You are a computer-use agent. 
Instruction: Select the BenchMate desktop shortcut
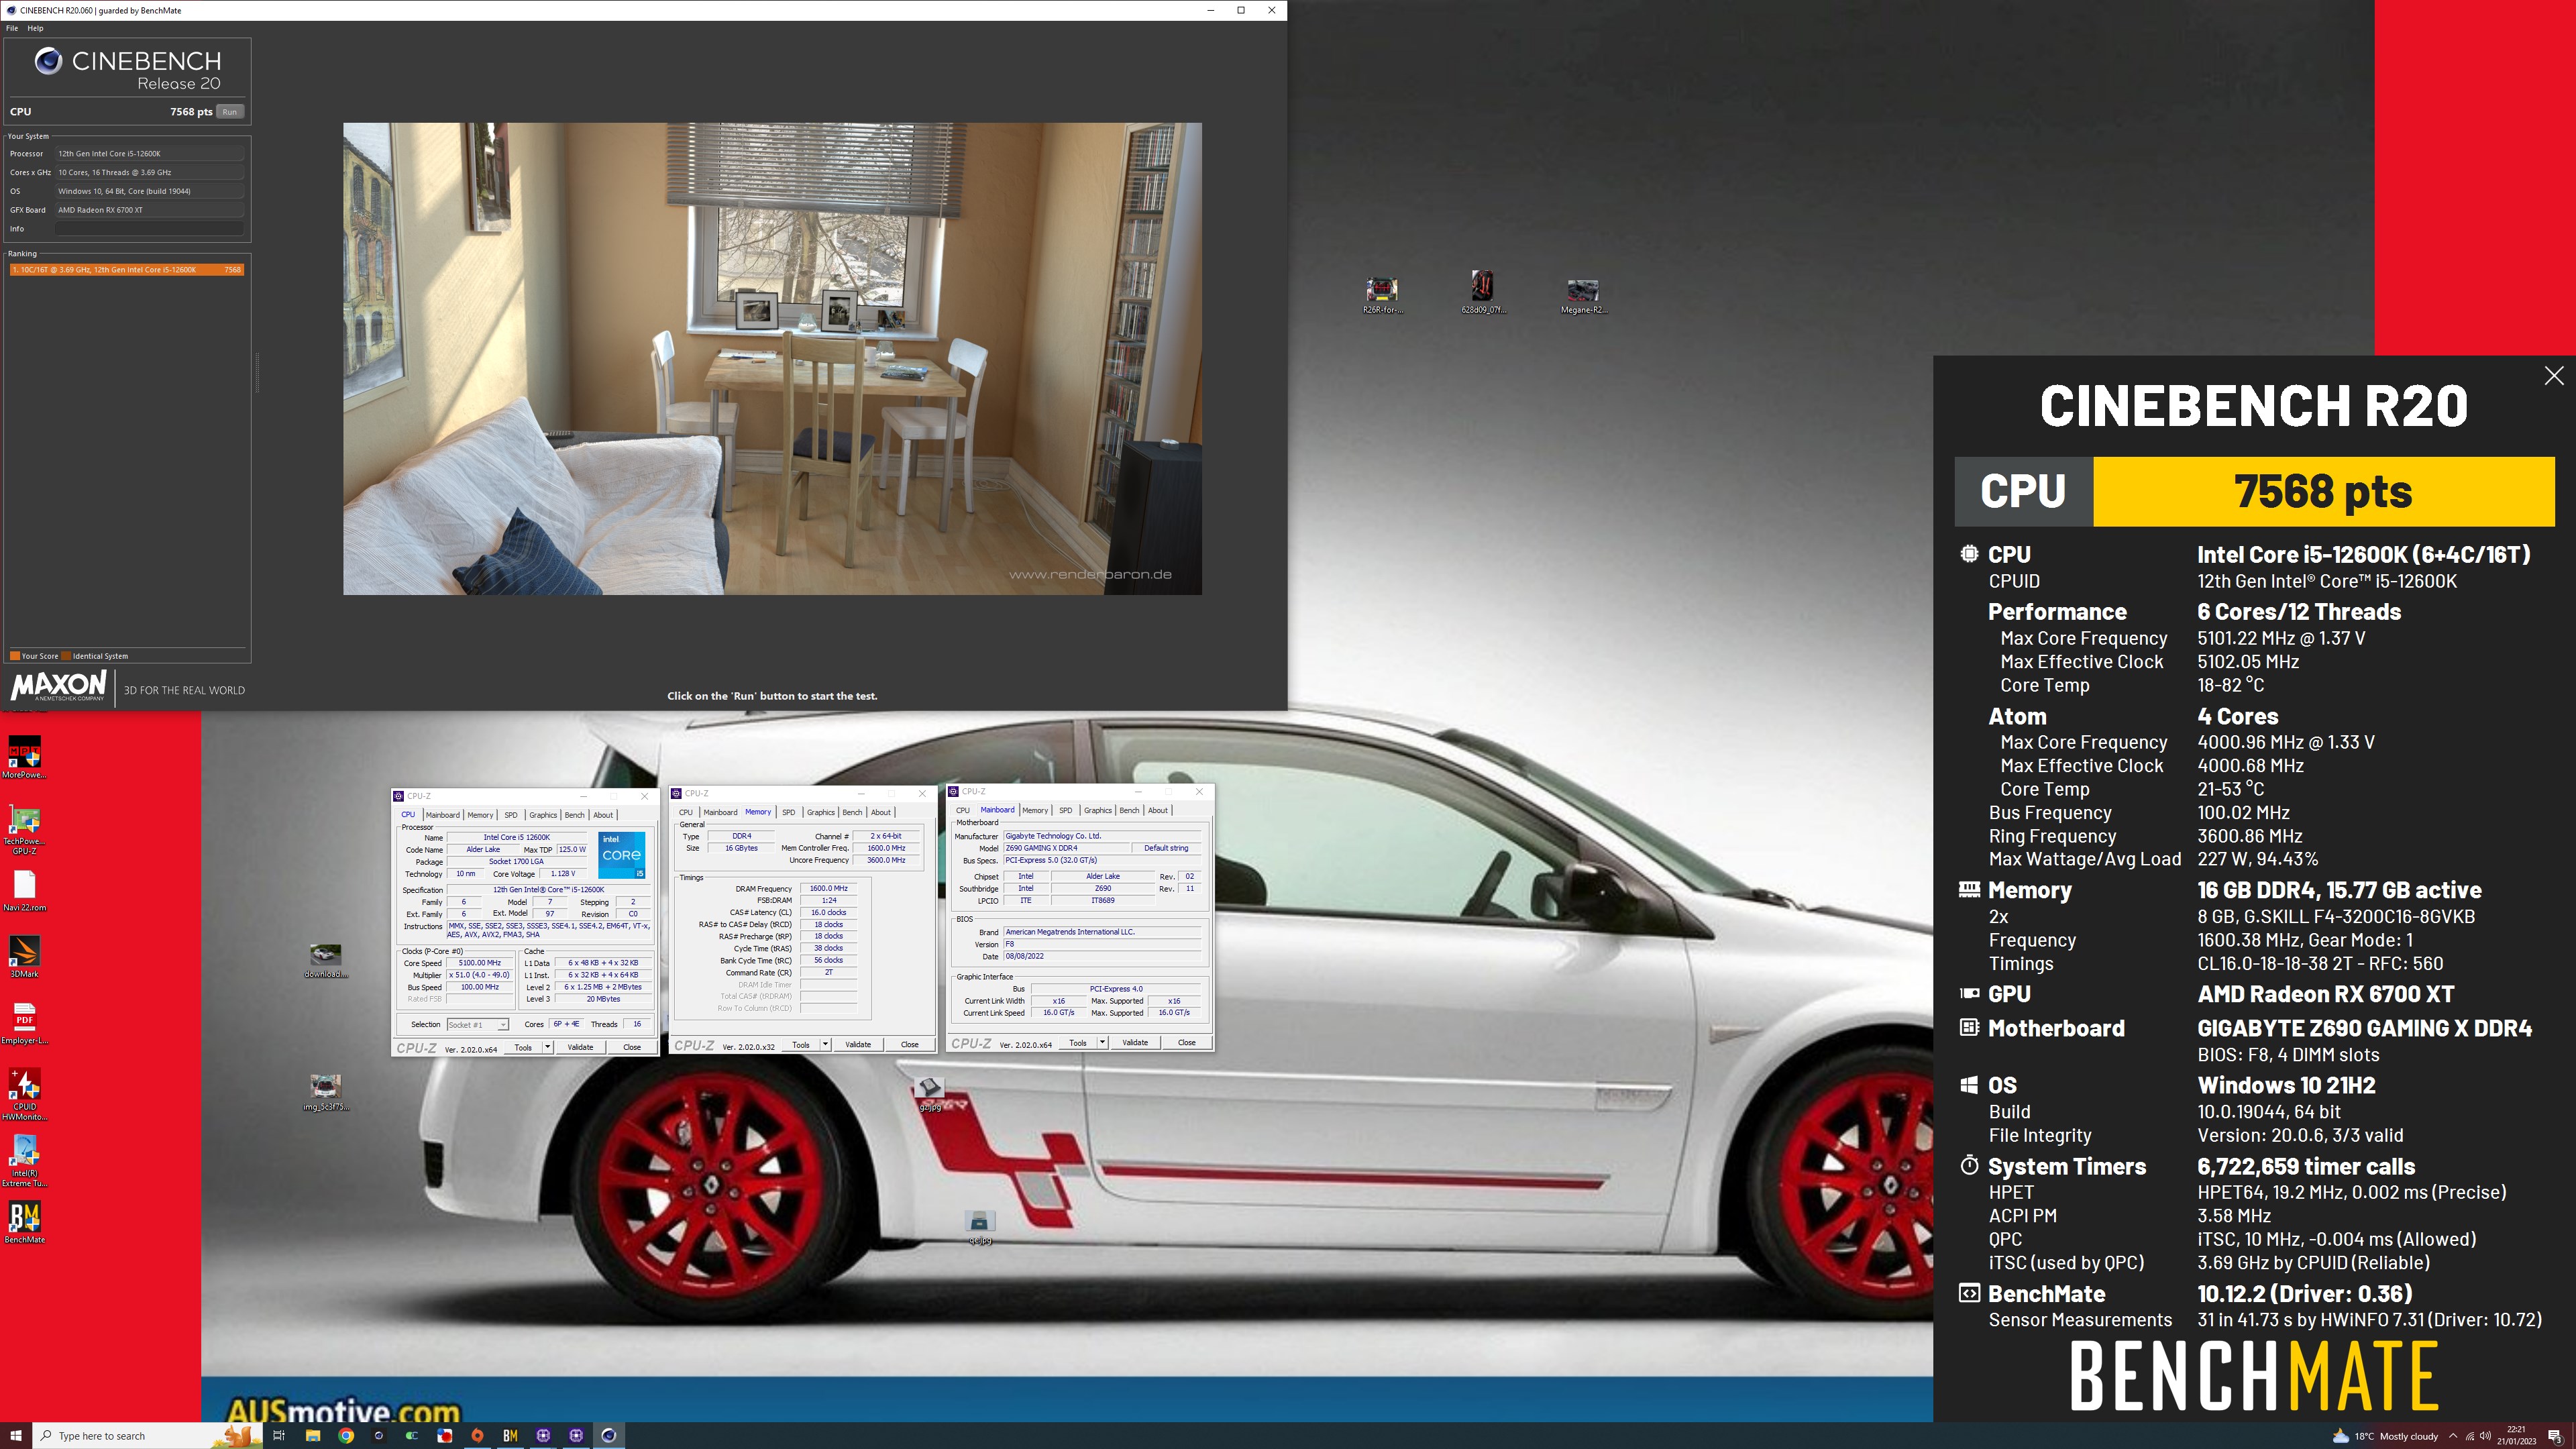tap(24, 1222)
